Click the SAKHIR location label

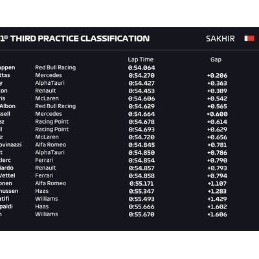[x=220, y=39]
